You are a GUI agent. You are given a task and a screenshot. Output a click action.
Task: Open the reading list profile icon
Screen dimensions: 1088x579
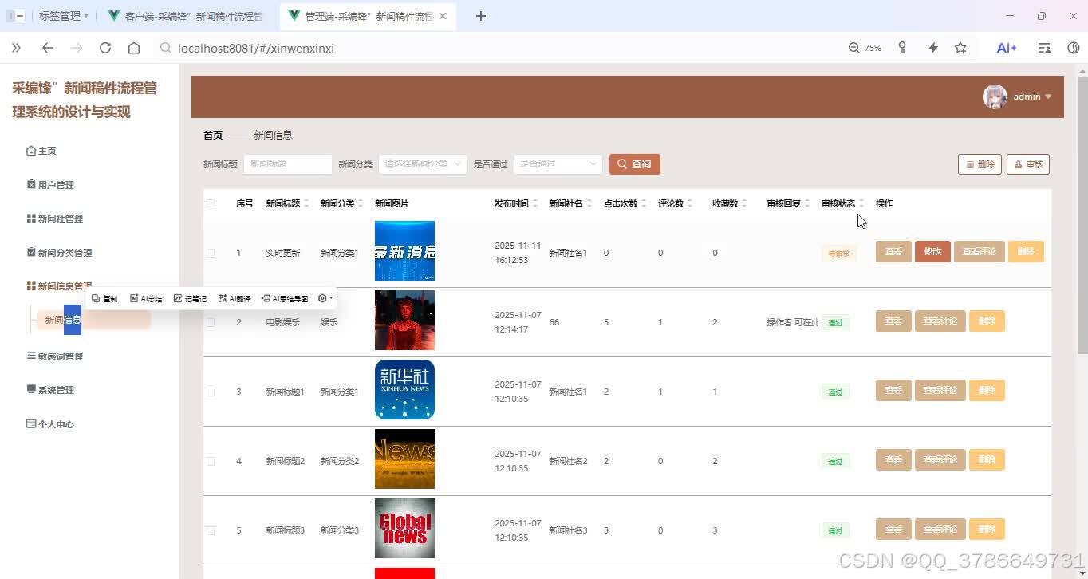pyautogui.click(x=1044, y=48)
